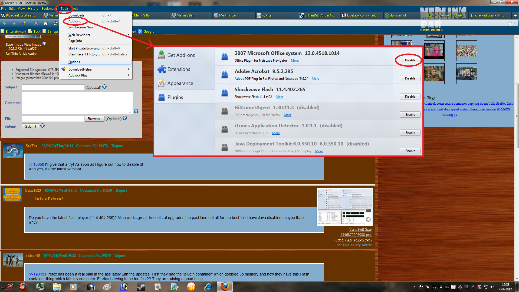Click the Extensions puzzle piece icon
The image size is (519, 292).
coord(162,69)
